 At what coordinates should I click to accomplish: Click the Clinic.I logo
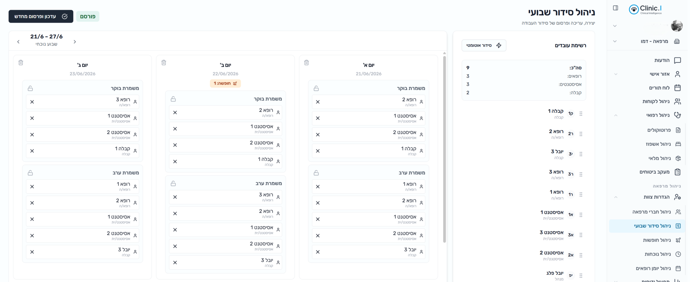pos(645,9)
